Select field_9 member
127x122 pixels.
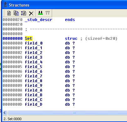(x=34, y=86)
